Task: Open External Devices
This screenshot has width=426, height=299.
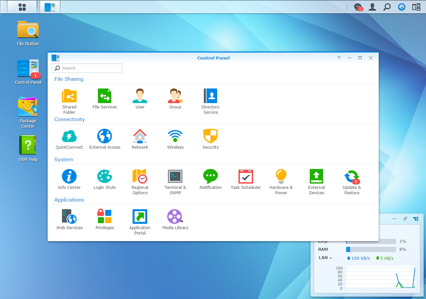Action: point(316,176)
